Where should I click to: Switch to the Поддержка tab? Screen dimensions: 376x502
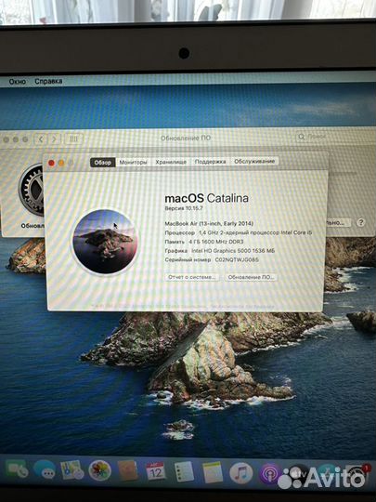click(210, 162)
